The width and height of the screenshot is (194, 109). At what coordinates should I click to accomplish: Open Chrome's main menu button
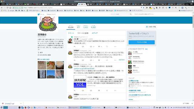tap(192, 8)
